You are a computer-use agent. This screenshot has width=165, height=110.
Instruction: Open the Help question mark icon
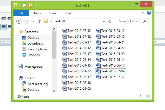[x=149, y=13]
